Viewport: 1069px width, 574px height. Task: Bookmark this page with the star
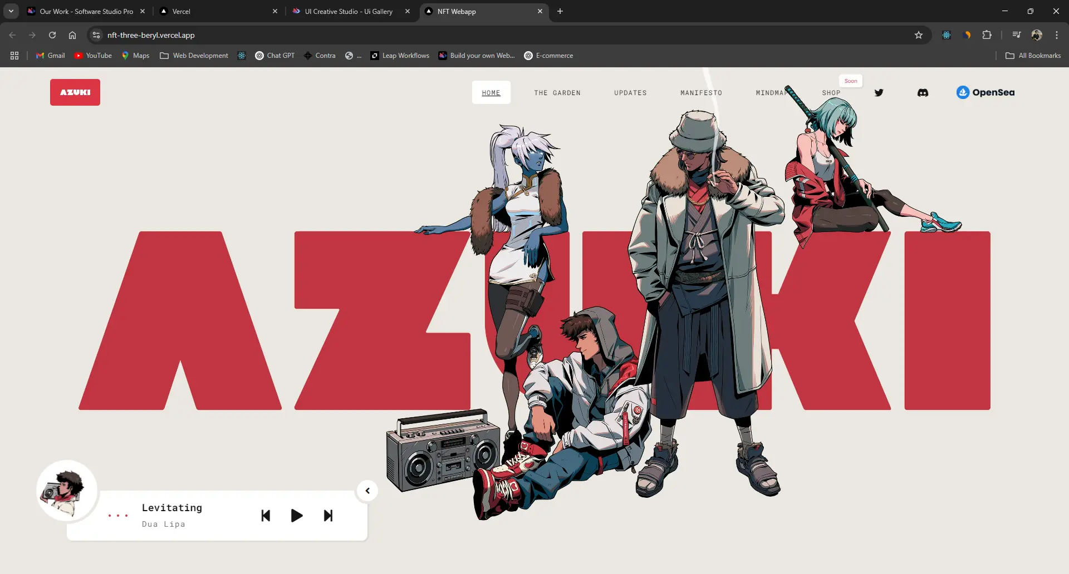[919, 35]
